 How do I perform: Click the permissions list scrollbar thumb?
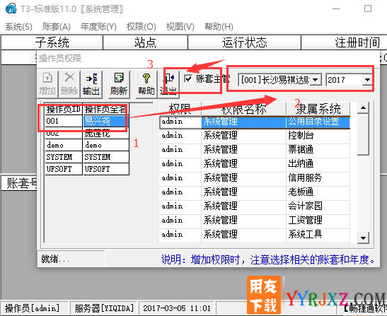coord(363,134)
